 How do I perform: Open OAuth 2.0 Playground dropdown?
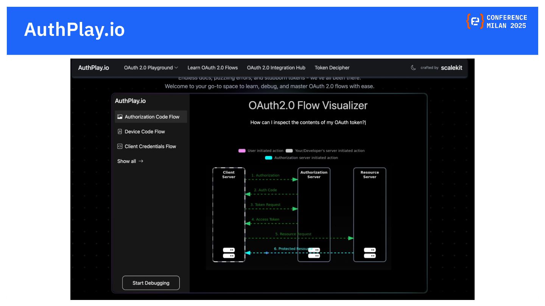[x=151, y=68]
